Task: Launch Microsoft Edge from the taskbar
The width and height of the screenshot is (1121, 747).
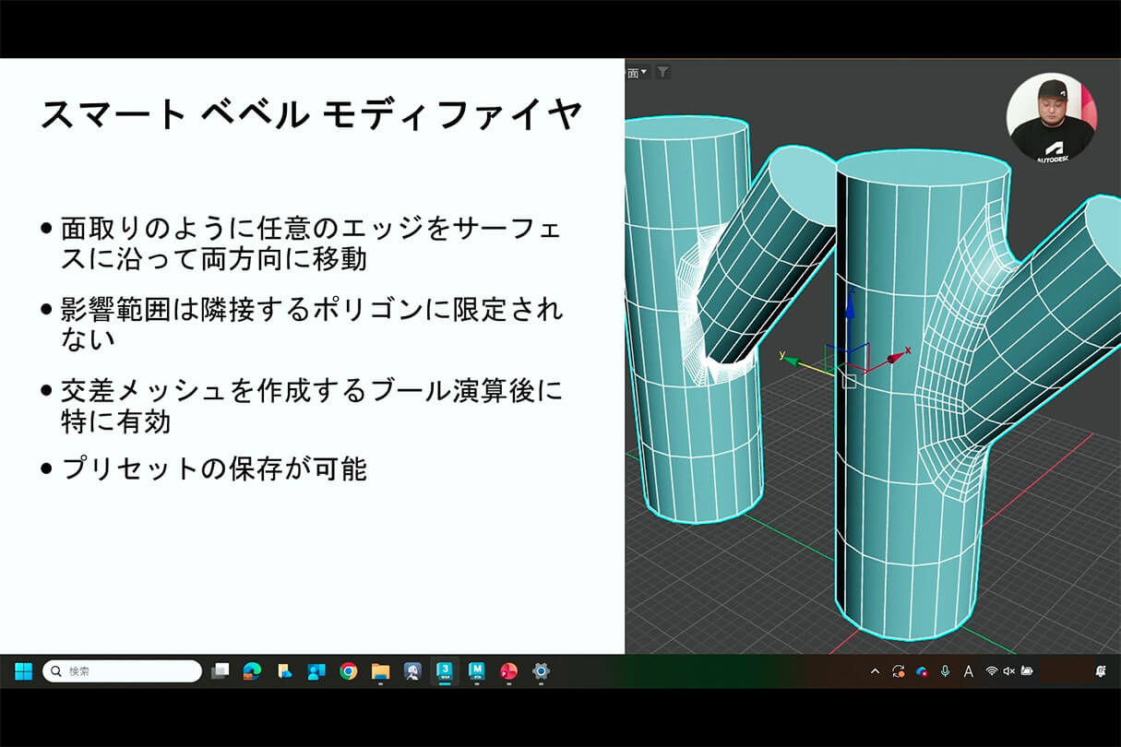Action: [x=252, y=671]
